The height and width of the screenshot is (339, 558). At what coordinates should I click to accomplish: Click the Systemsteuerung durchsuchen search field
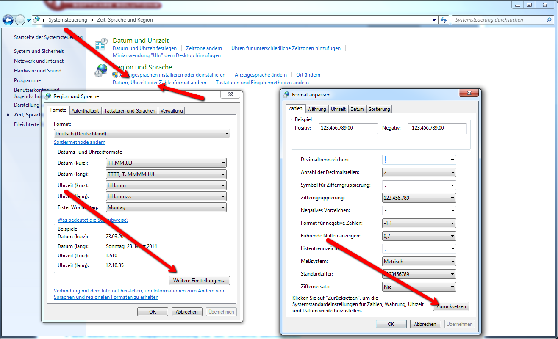[x=498, y=20]
